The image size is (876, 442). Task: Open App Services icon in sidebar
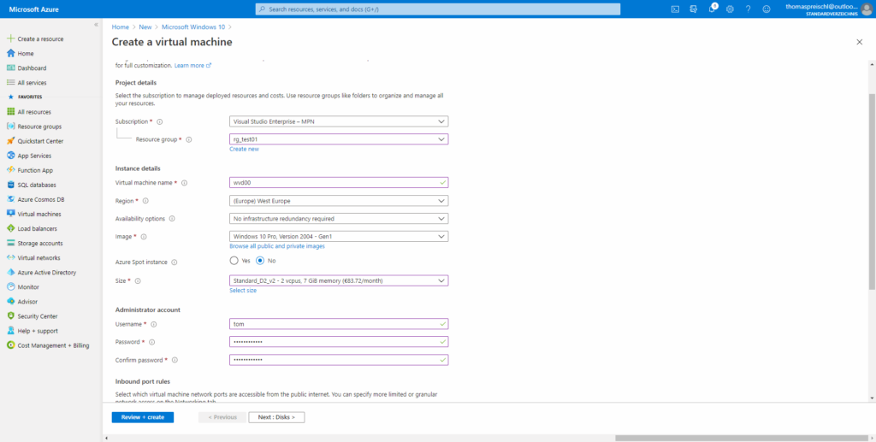point(10,156)
